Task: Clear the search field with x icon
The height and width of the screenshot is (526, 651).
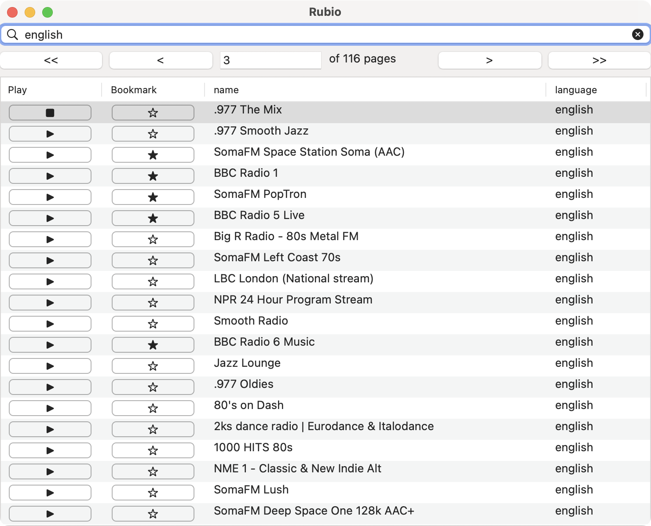Action: [x=638, y=34]
